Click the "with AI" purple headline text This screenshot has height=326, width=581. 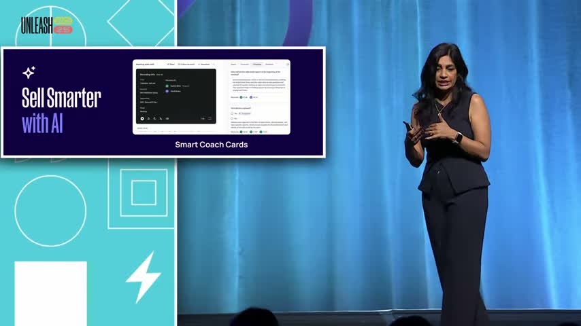pos(42,123)
